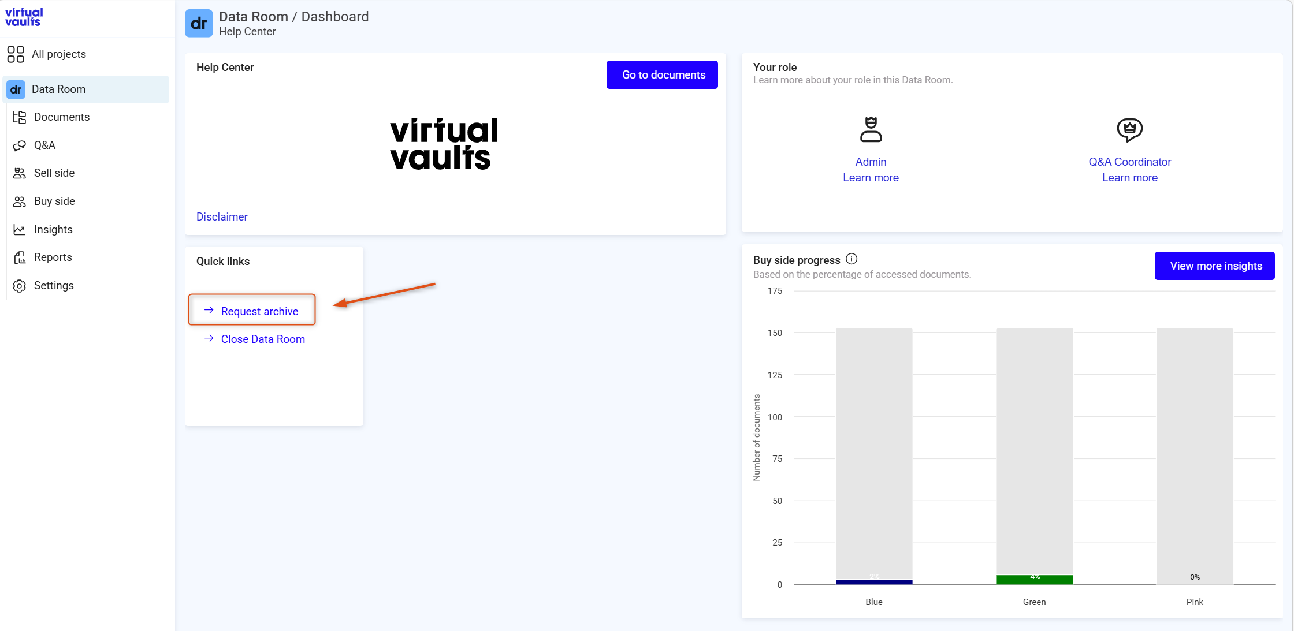Image resolution: width=1294 pixels, height=631 pixels.
Task: Click Go to documents button
Action: coord(662,74)
